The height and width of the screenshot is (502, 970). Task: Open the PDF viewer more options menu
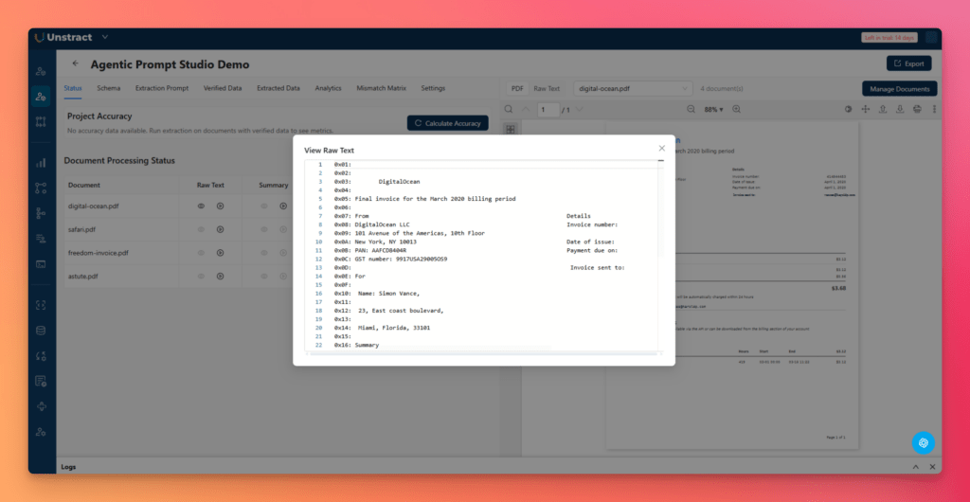point(934,110)
